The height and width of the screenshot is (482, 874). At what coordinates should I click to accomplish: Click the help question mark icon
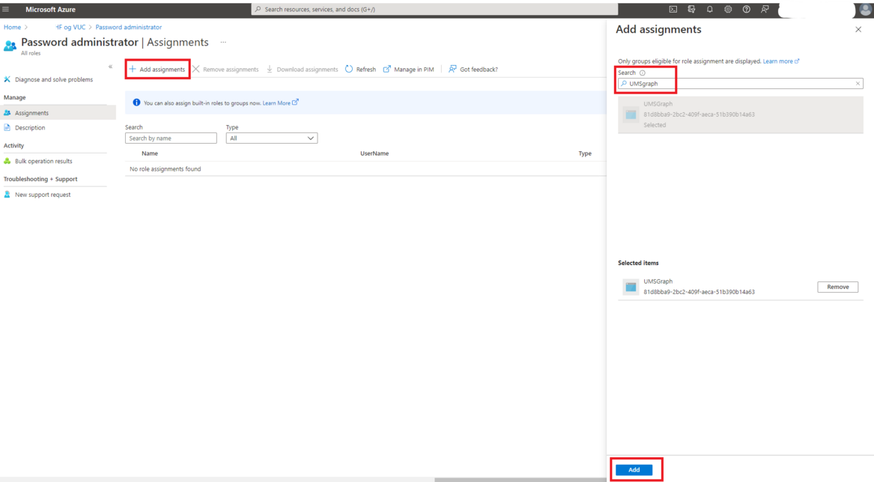(x=746, y=9)
